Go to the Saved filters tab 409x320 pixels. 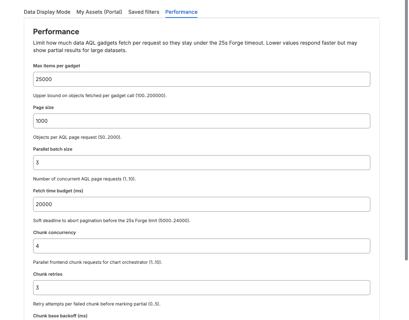[x=144, y=12]
